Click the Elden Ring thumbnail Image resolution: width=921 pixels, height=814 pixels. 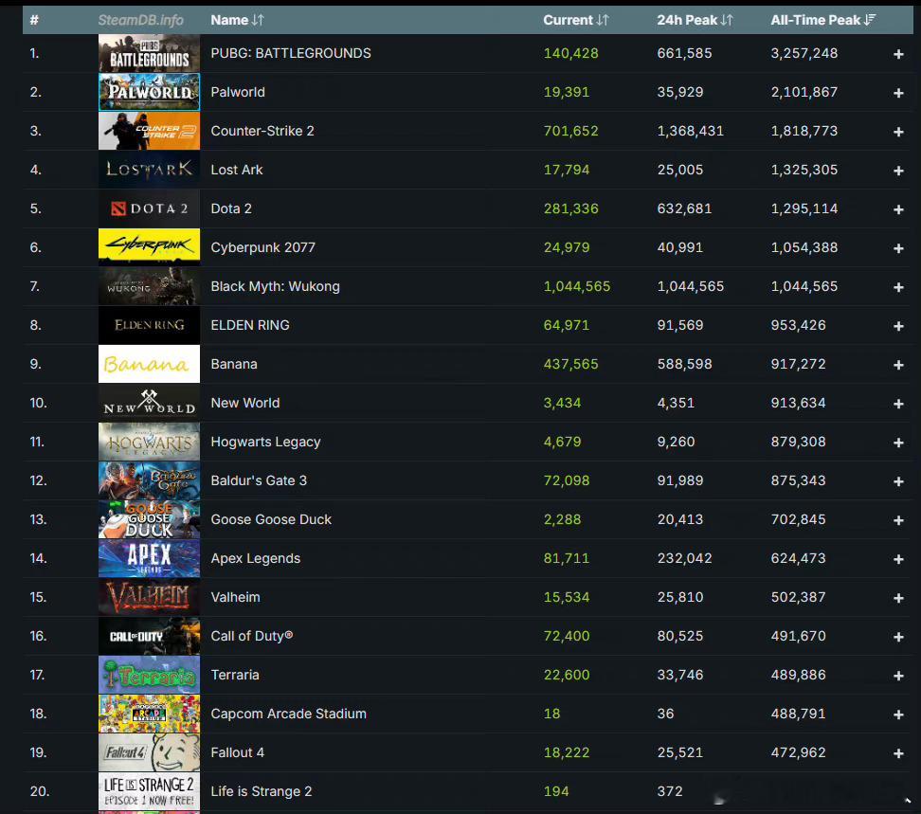[149, 325]
